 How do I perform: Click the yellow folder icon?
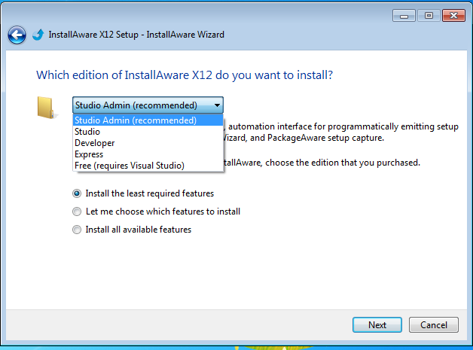[x=47, y=108]
